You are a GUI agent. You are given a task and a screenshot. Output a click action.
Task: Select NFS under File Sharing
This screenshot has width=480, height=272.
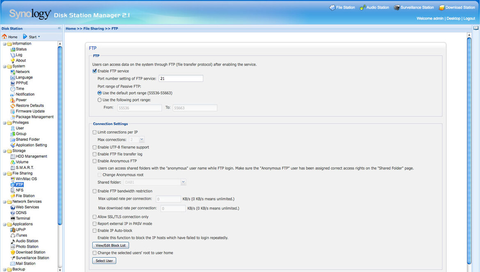(20, 190)
